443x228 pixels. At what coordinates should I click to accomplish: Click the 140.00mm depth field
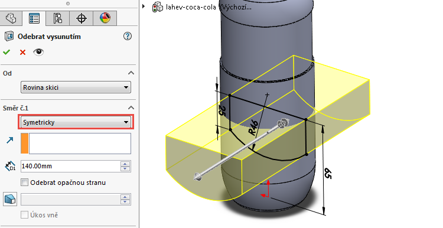[x=71, y=166]
